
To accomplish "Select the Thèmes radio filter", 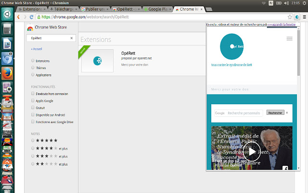I will click(33, 68).
